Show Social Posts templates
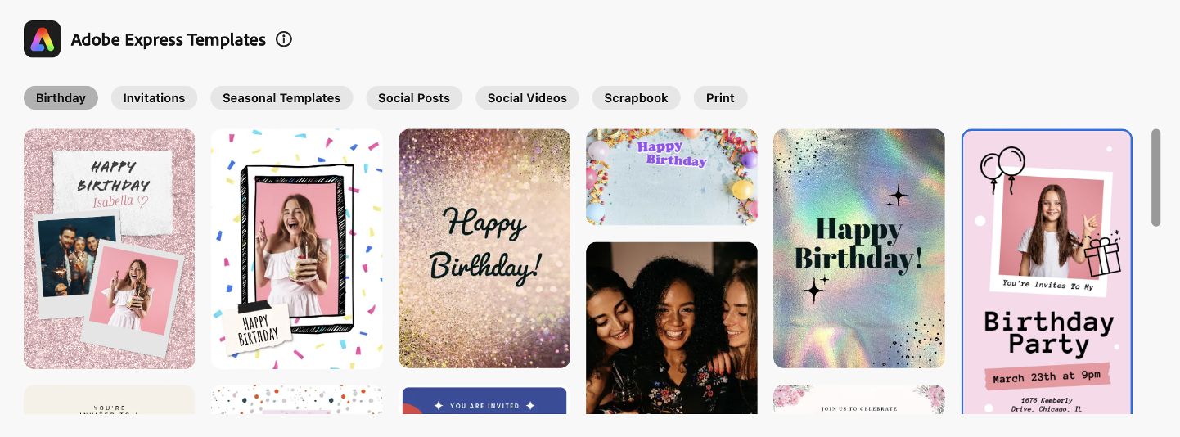Screen dimensions: 1180x437 coord(414,98)
